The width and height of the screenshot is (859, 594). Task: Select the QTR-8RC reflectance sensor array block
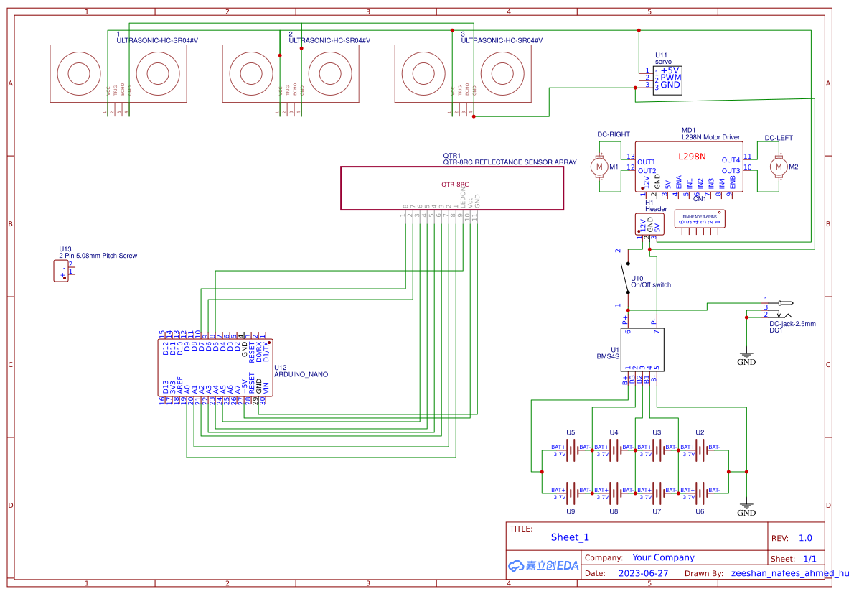click(452, 188)
